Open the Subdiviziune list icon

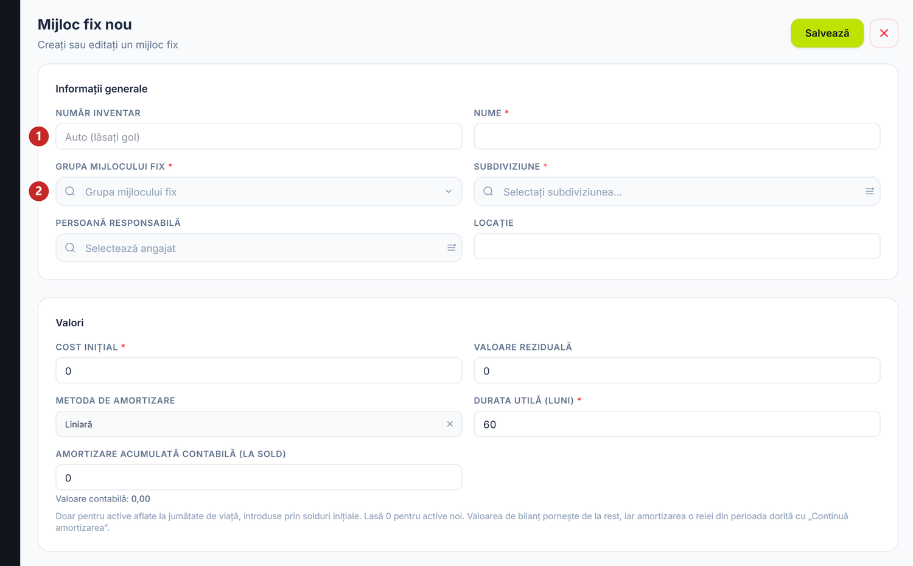click(870, 192)
